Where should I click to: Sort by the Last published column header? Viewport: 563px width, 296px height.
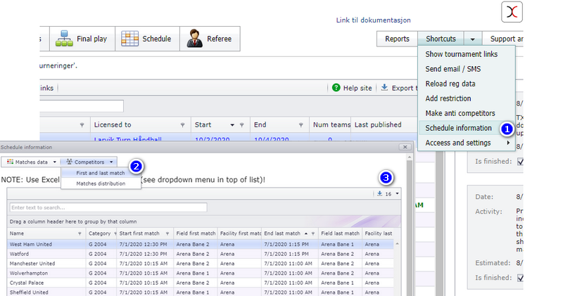click(378, 125)
